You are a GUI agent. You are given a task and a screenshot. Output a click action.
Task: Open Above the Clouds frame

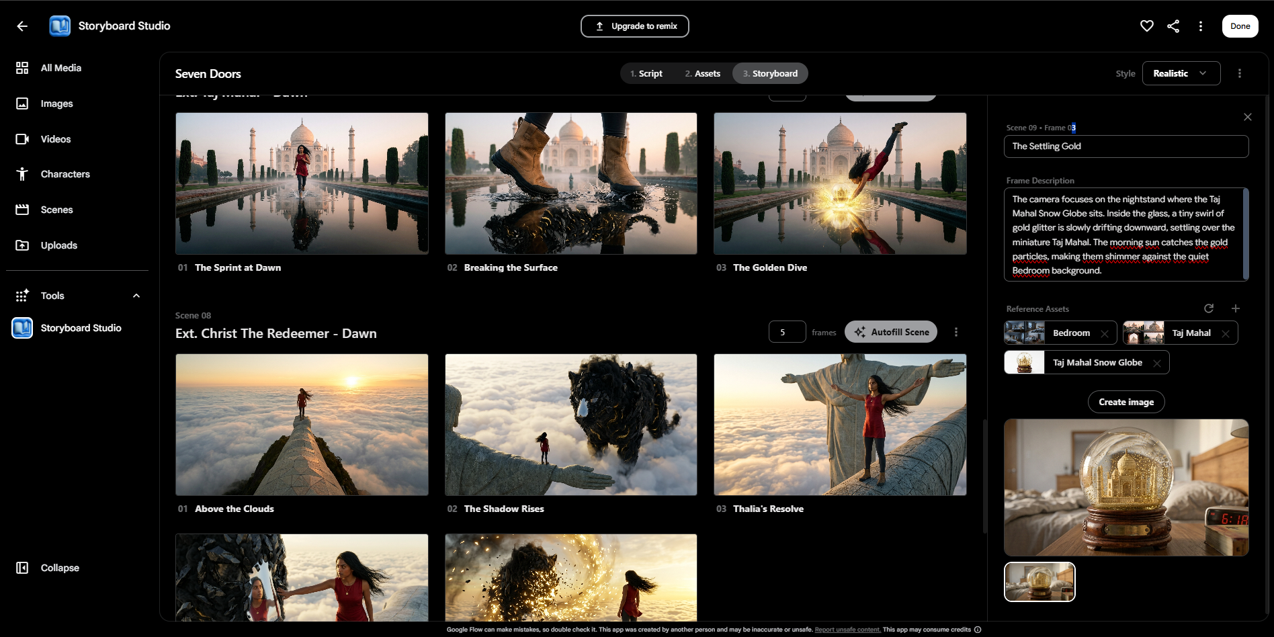(302, 425)
